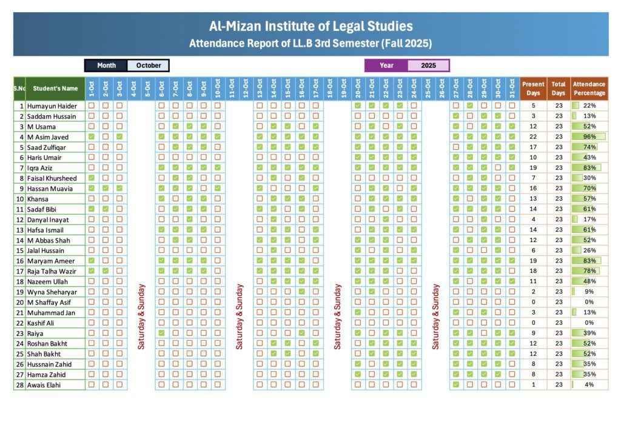Image resolution: width=621 pixels, height=439 pixels.
Task: Toggle Maryam Ameer's 3-Oct checkbox
Action: tap(119, 261)
